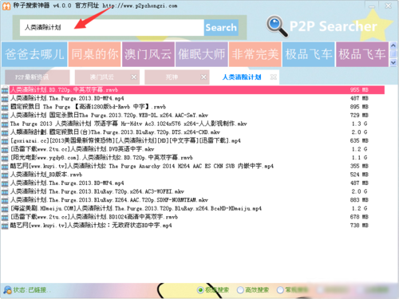Click file icon of the DTS.x264-CHD.mkv row
399x299 pixels.
(x=5, y=132)
